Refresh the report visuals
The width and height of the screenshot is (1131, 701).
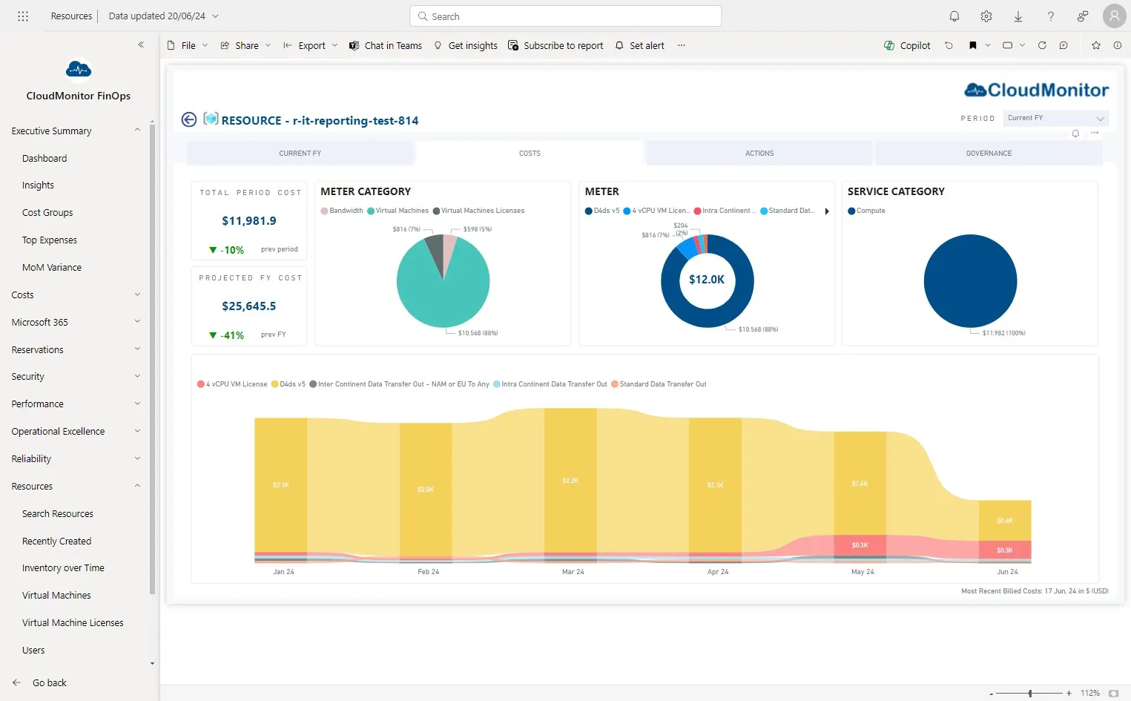point(1042,45)
